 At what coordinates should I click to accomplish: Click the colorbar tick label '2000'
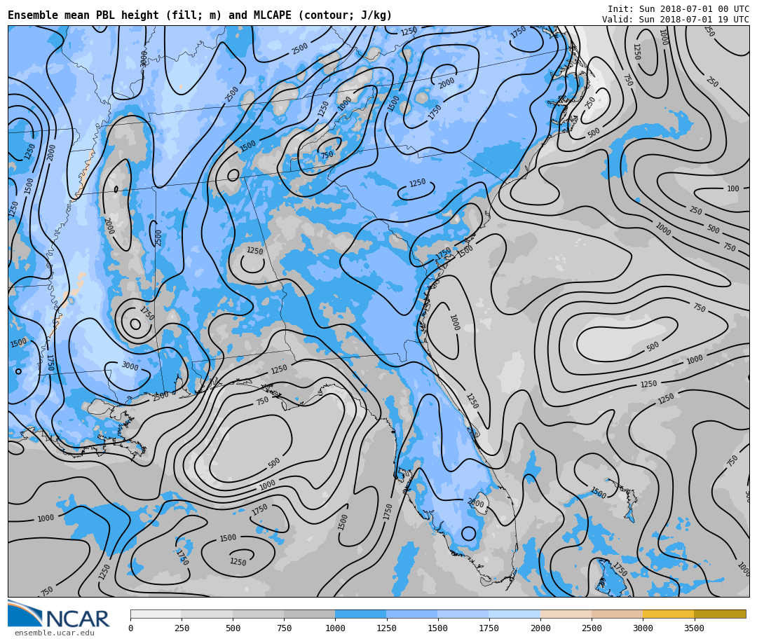[x=540, y=628]
